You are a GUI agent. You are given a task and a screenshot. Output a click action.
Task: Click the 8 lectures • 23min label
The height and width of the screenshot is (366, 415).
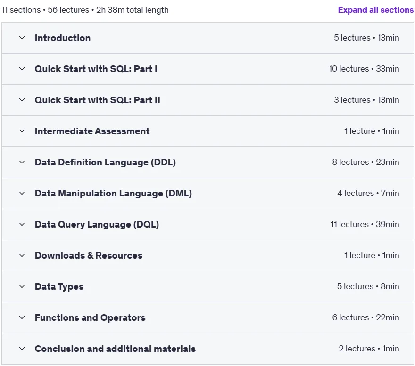point(366,162)
